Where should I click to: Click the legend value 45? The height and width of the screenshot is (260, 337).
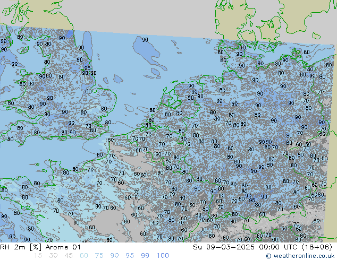click(x=69, y=256)
